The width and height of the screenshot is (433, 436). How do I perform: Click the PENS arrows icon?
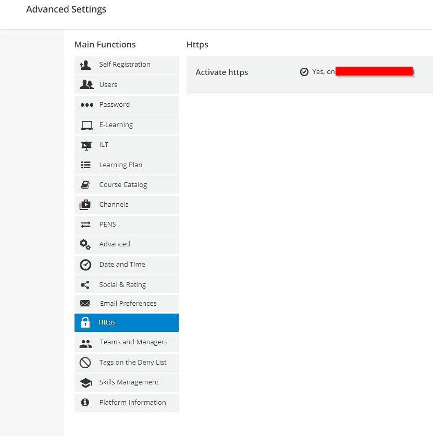coord(85,225)
